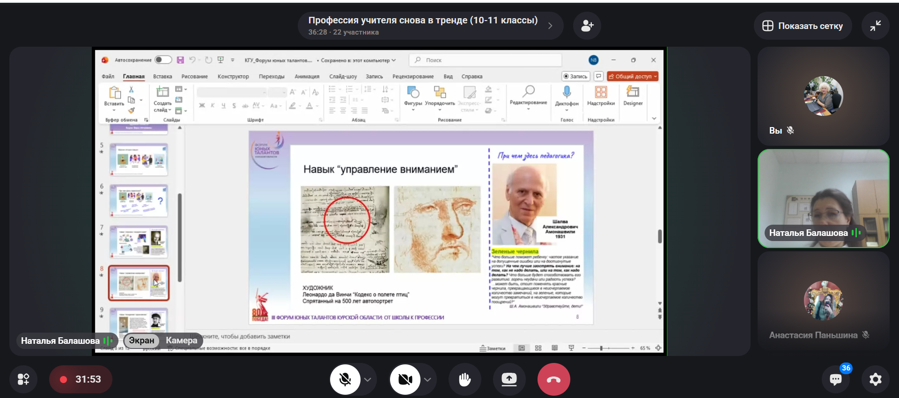Expand camera options arrow

[427, 379]
